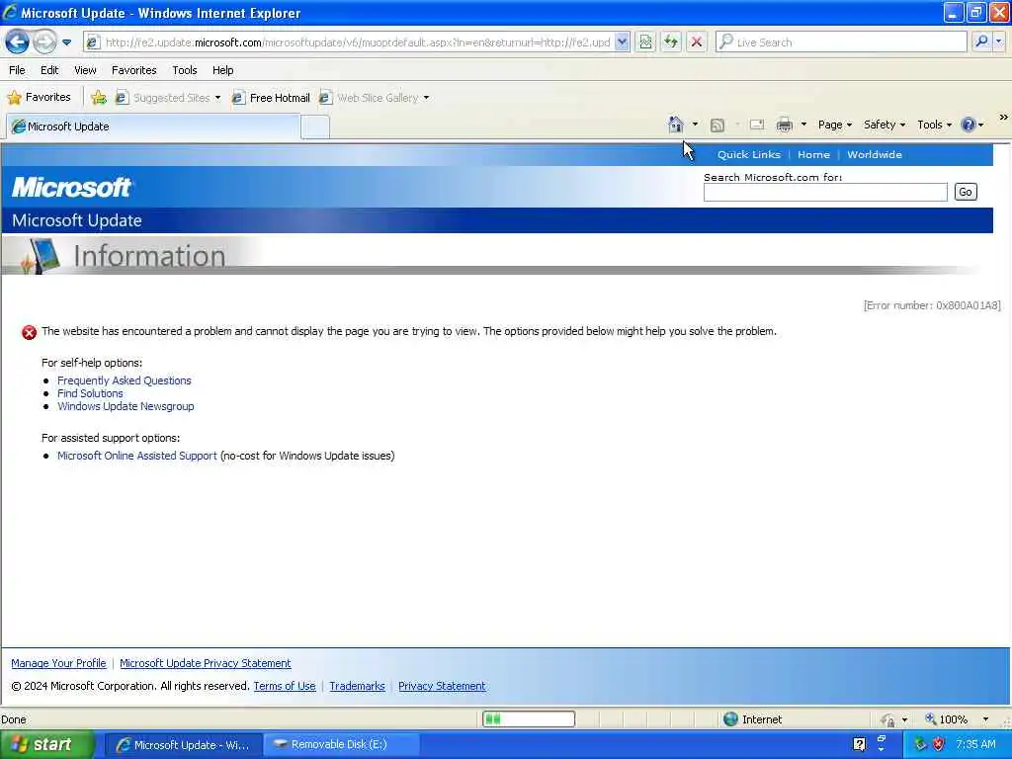The height and width of the screenshot is (759, 1012).
Task: Click the Go search button
Action: point(966,193)
